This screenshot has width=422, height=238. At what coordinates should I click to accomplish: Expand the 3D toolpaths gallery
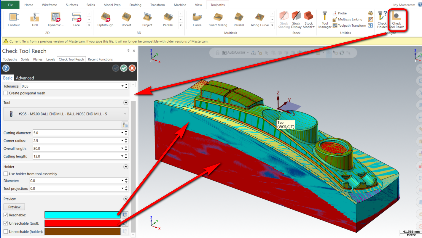pos(181,25)
